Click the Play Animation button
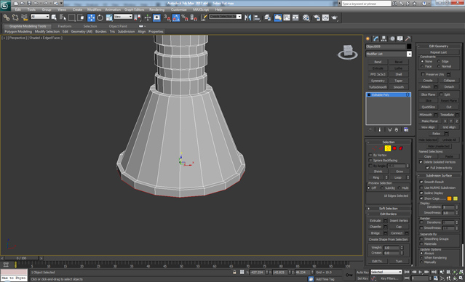The height and width of the screenshot is (282, 465). (421, 273)
